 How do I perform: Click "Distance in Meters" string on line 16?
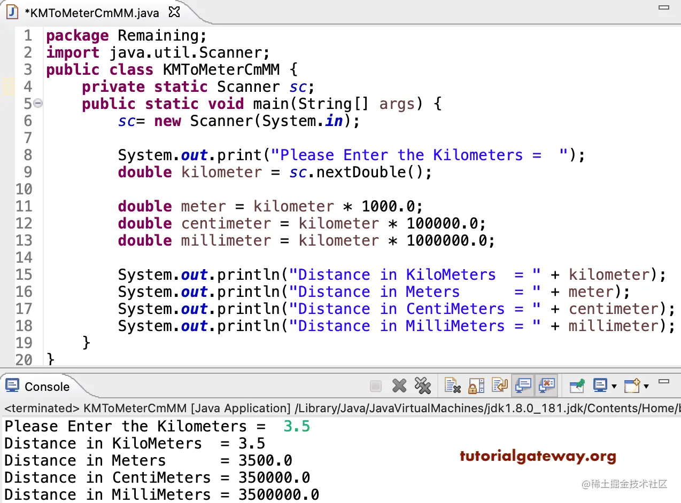click(x=415, y=292)
